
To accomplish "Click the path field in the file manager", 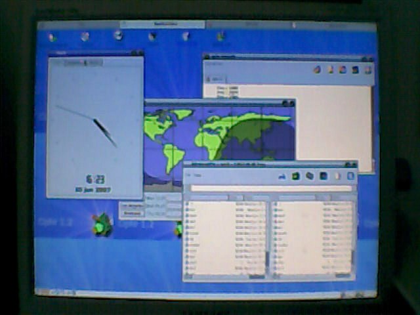I will point(270,188).
